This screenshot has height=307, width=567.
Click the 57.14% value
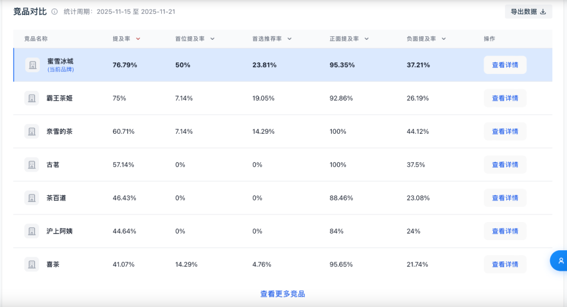pyautogui.click(x=123, y=165)
